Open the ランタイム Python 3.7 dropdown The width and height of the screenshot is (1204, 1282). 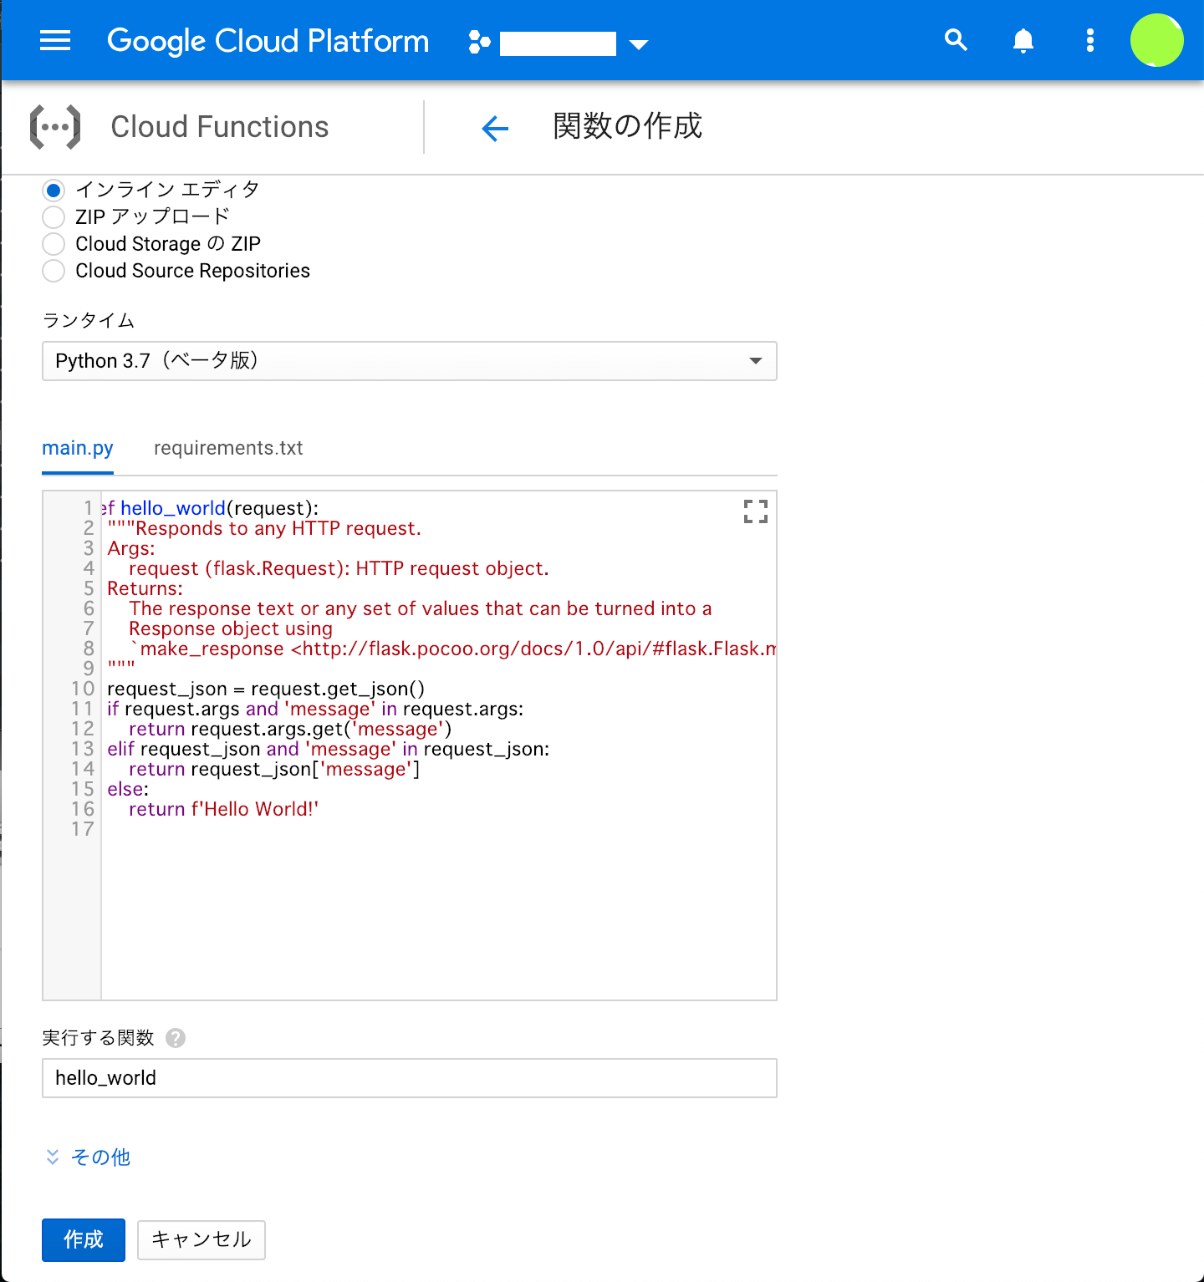(x=410, y=361)
